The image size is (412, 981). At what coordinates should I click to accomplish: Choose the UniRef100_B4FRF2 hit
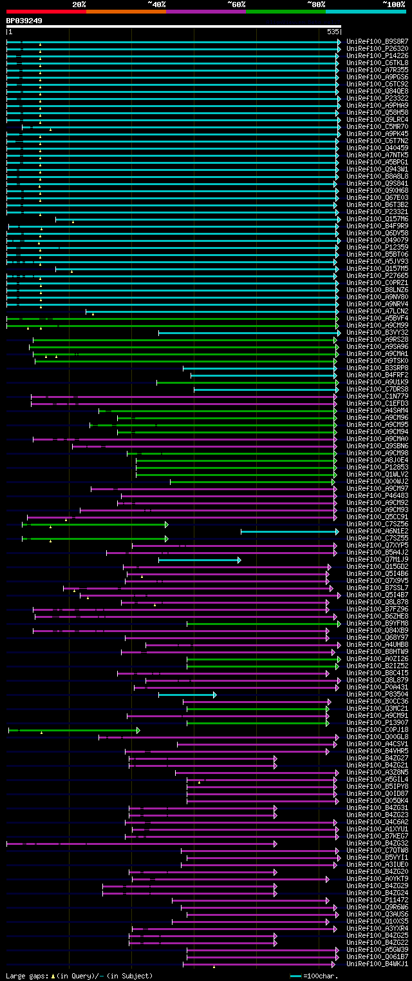tap(377, 375)
